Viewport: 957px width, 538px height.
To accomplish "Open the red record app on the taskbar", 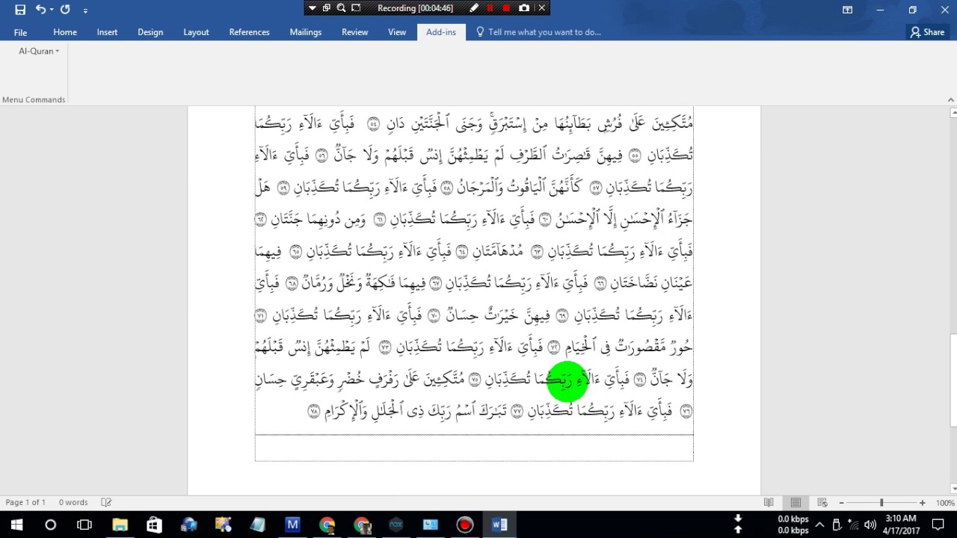I will pos(465,525).
